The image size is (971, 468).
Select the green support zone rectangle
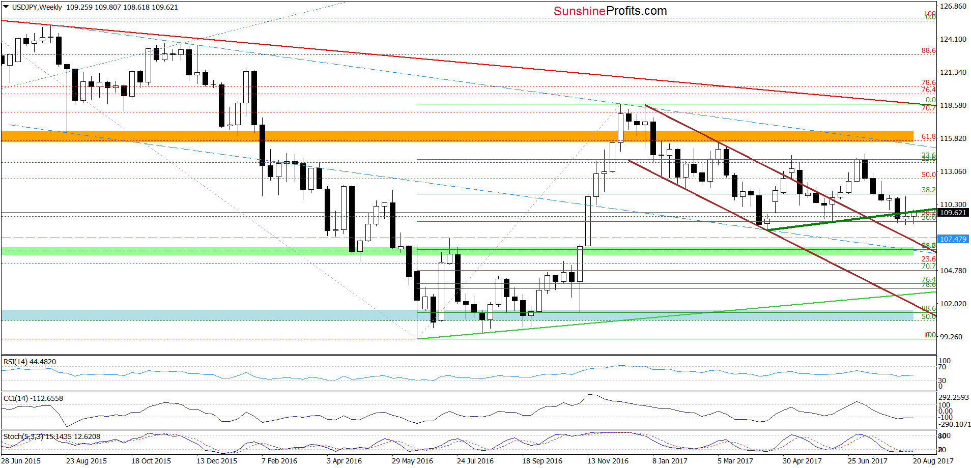coord(458,251)
